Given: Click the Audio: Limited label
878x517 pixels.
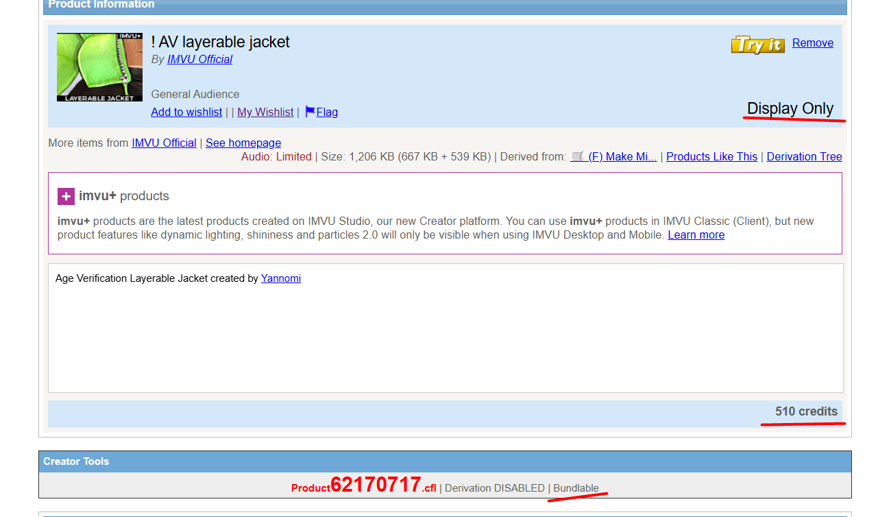Looking at the screenshot, I should pos(276,156).
